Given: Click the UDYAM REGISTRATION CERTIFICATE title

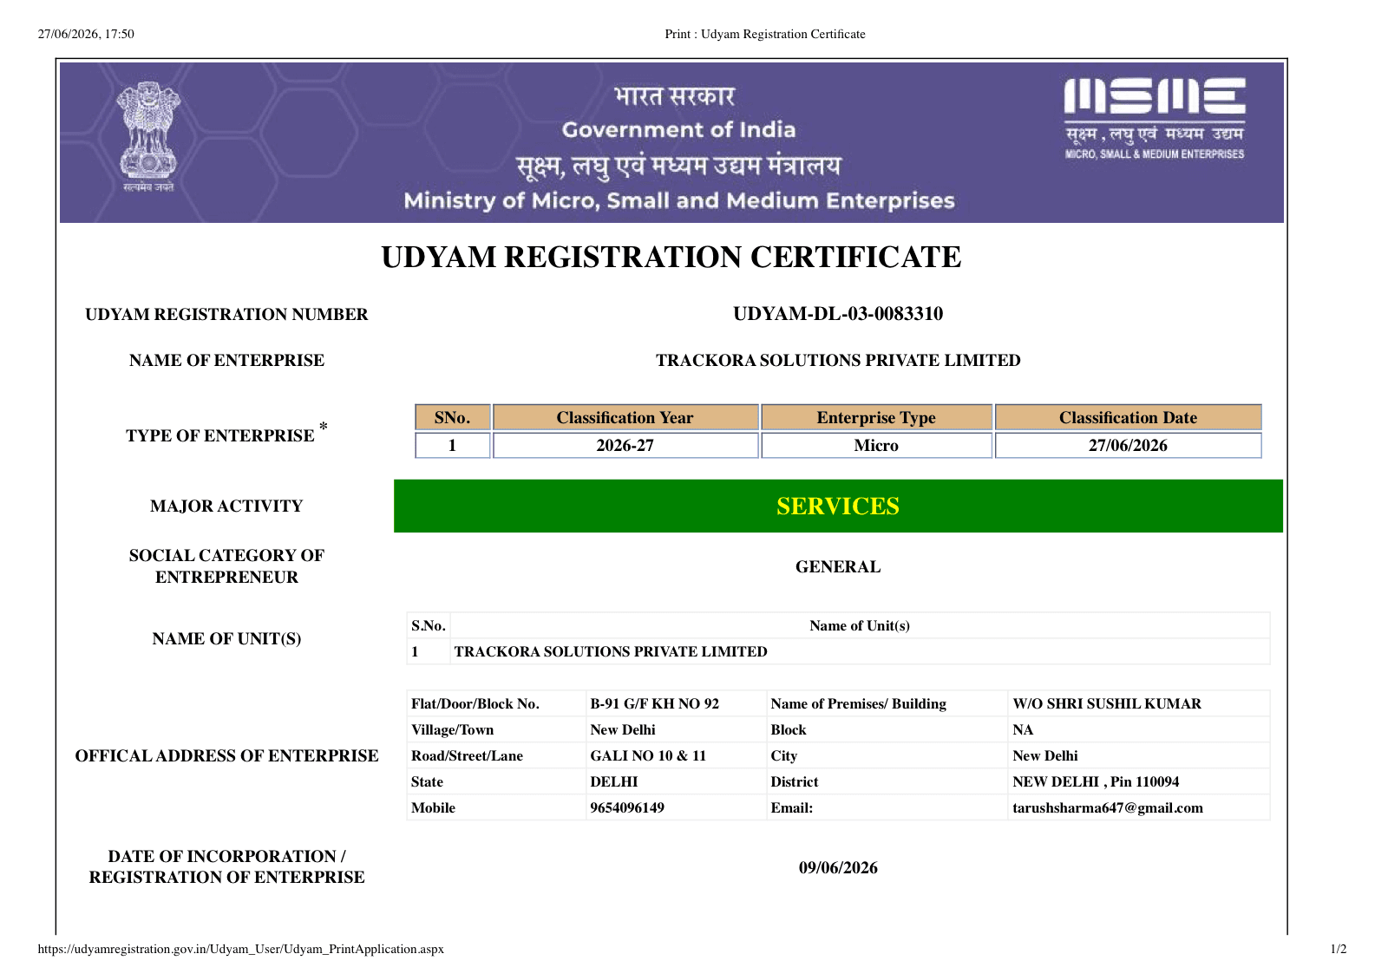Looking at the screenshot, I should [671, 258].
